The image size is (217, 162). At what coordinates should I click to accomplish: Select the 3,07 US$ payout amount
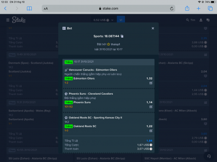point(143,149)
